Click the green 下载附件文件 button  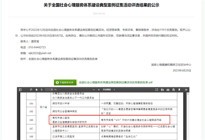[x=65, y=83]
